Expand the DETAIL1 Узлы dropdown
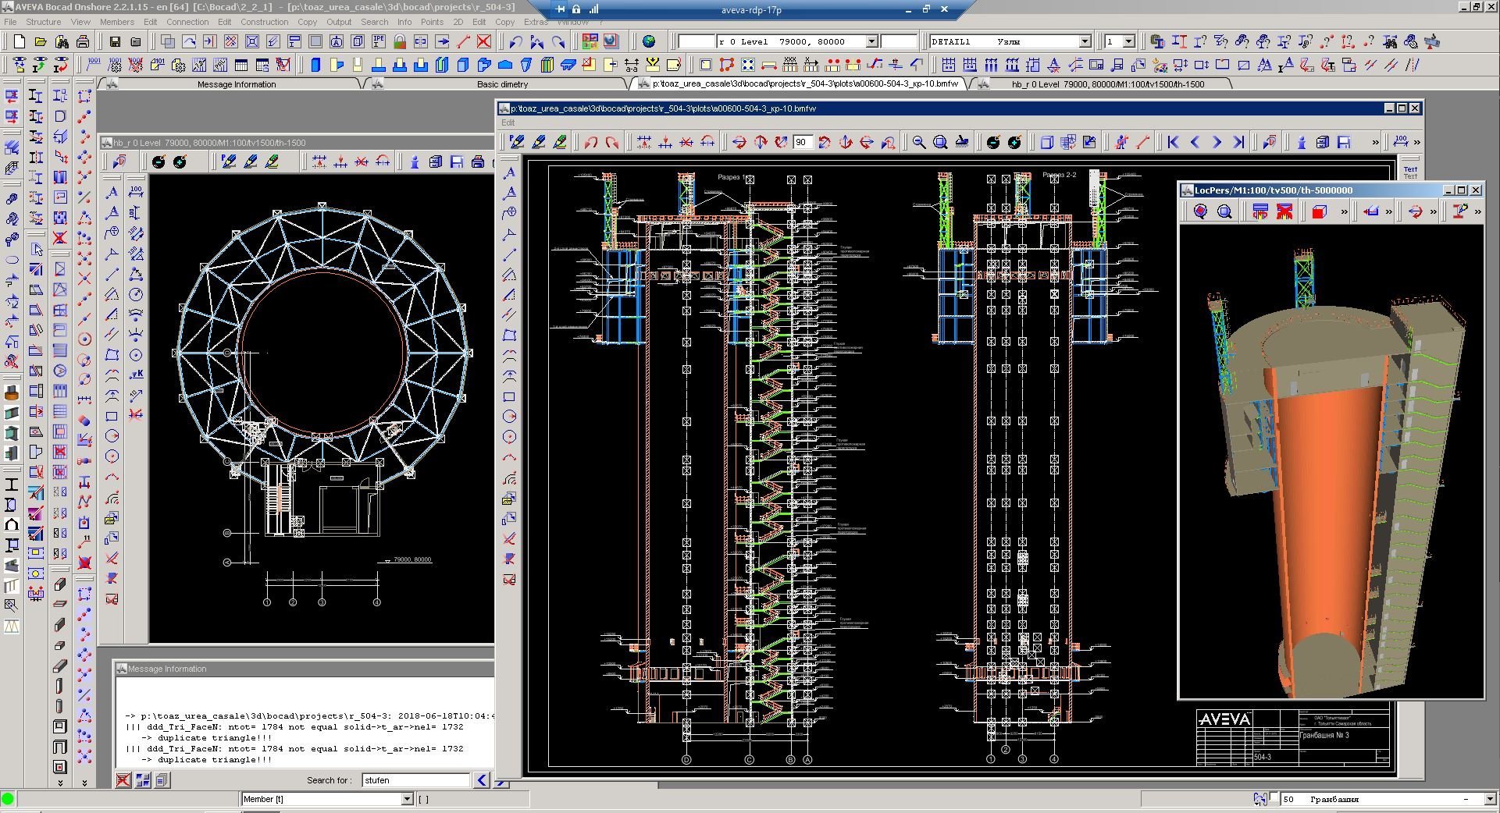This screenshot has width=1500, height=813. point(1085,41)
